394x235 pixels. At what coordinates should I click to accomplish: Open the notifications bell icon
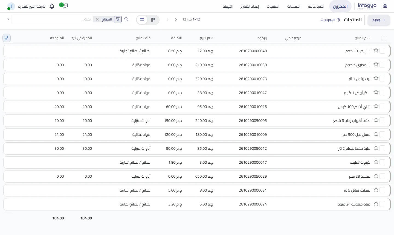[x=52, y=6]
